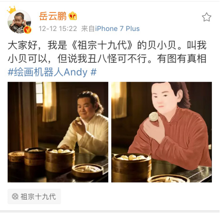
Task: Click the film reel icon in movie tag
Action: tap(15, 196)
